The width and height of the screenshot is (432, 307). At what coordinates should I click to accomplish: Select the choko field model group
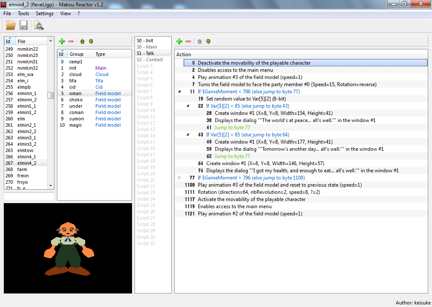[x=76, y=100]
